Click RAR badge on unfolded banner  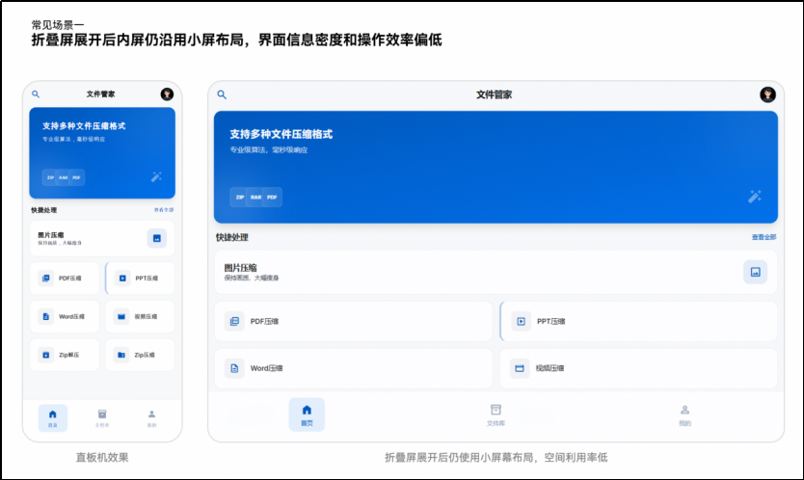(x=255, y=197)
